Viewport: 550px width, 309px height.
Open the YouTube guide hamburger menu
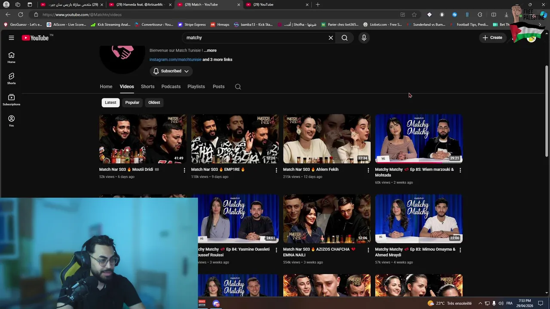(x=12, y=38)
